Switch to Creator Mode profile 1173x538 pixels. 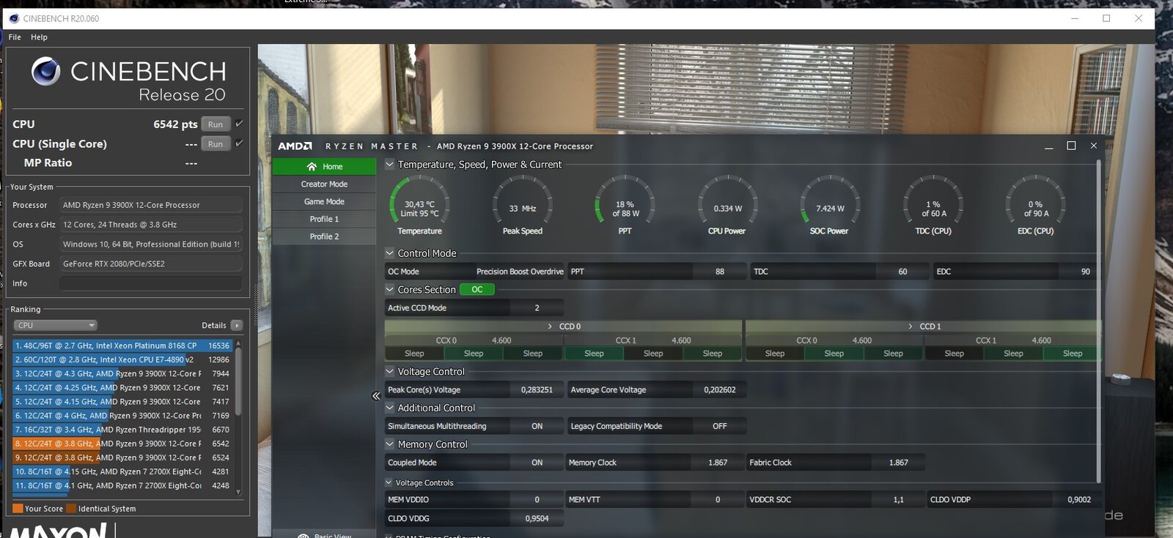pos(324,184)
